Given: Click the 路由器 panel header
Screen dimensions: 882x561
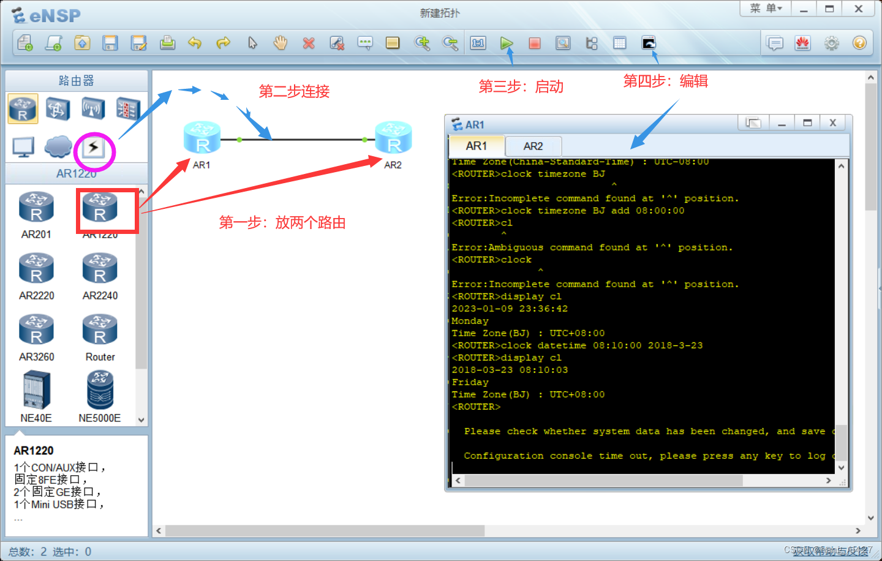Looking at the screenshot, I should tap(77, 81).
